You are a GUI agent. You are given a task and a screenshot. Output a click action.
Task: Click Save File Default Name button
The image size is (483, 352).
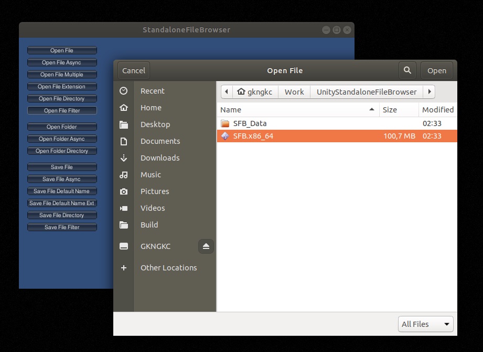pyautogui.click(x=62, y=191)
